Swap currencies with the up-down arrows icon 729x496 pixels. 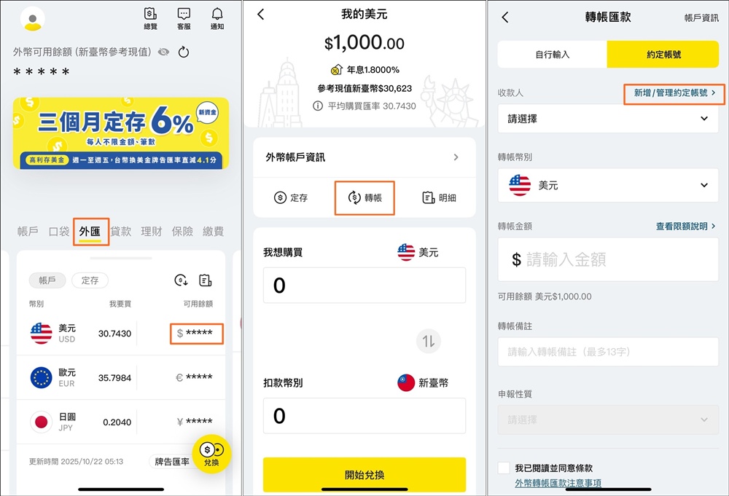tap(428, 342)
